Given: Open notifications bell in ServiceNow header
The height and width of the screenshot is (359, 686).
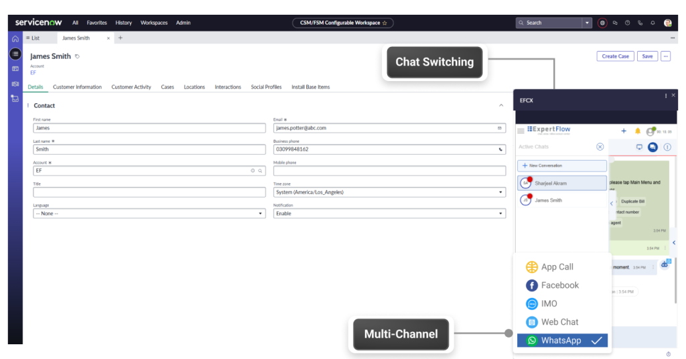Looking at the screenshot, I should pos(653,23).
